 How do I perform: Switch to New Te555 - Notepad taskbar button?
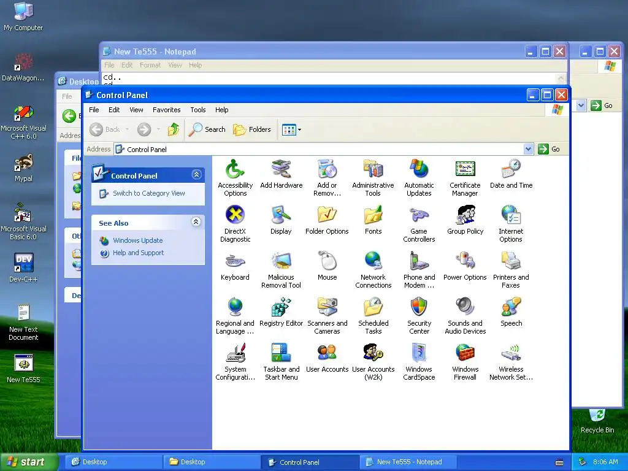pyautogui.click(x=408, y=462)
